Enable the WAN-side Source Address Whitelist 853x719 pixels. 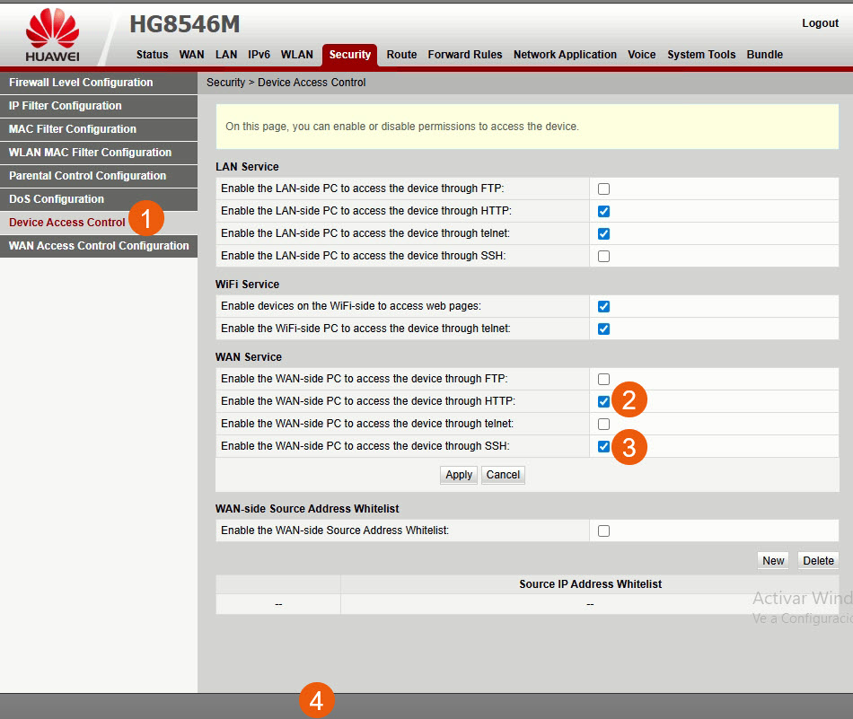pyautogui.click(x=603, y=530)
